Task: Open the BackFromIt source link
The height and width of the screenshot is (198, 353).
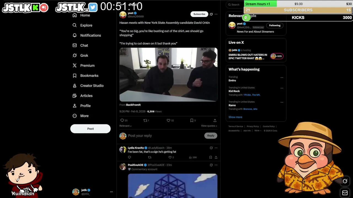Action: point(133,105)
